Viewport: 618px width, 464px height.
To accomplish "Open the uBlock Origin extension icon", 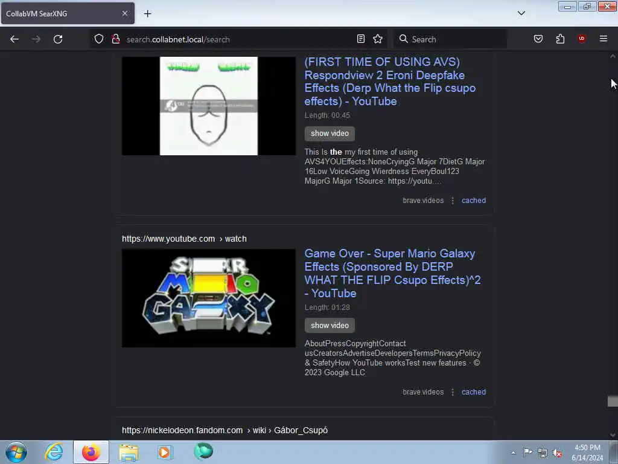I will pos(581,39).
